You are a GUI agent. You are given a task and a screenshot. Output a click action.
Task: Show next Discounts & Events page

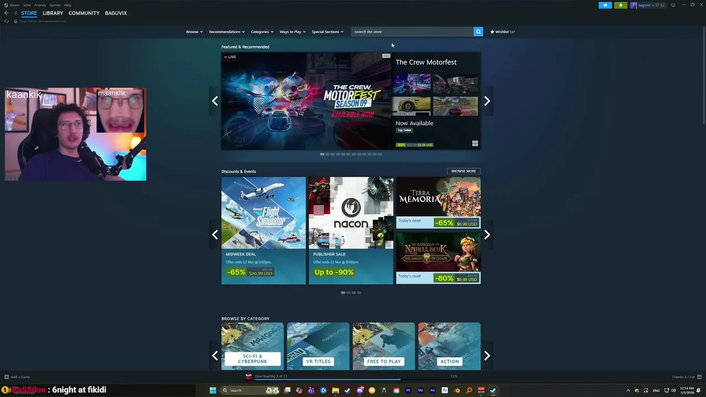pyautogui.click(x=487, y=235)
